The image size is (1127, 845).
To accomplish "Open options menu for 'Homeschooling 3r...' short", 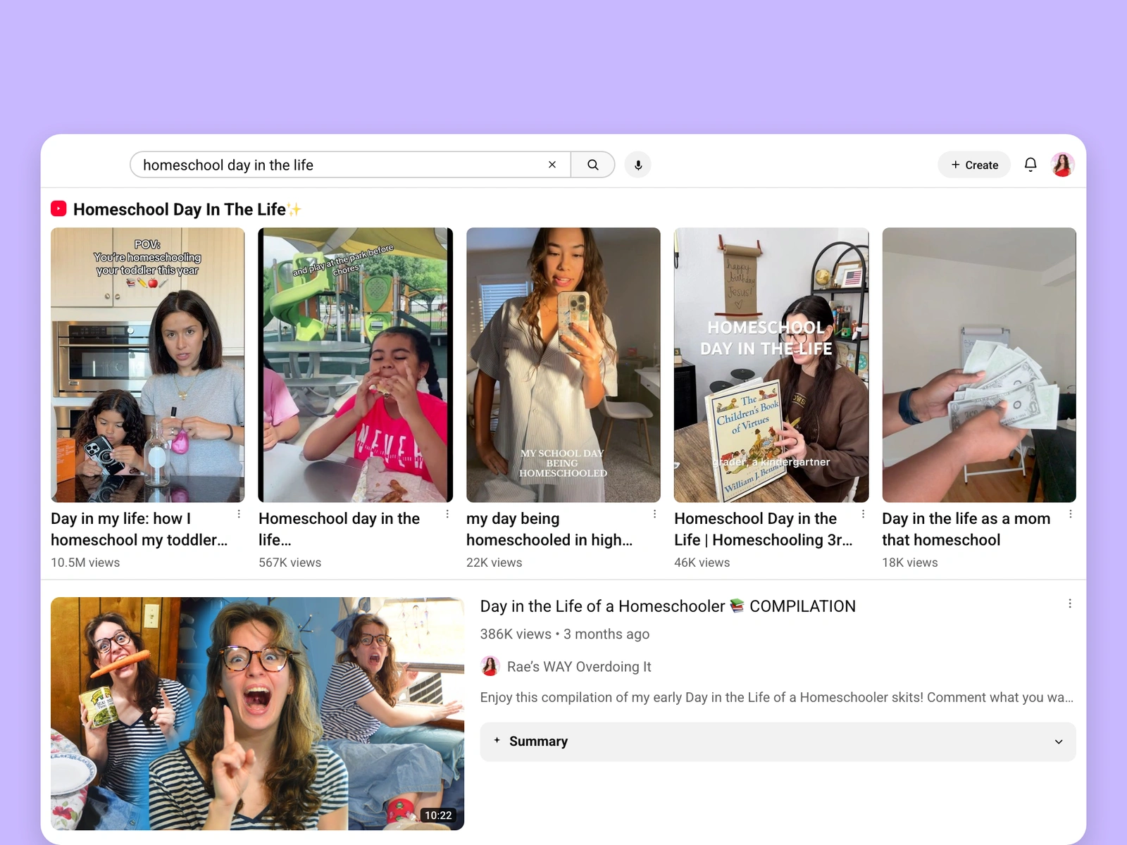I will tap(863, 514).
